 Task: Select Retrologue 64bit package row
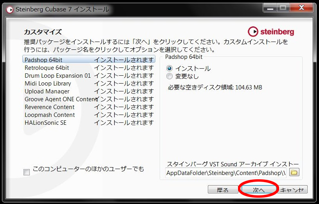point(89,68)
